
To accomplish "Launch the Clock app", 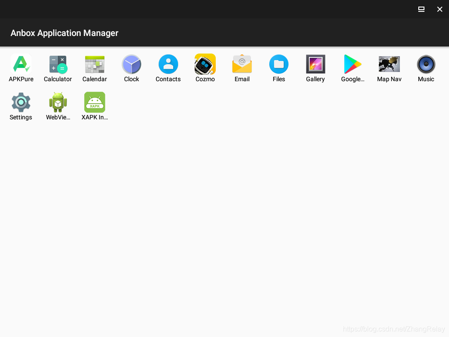I will [x=132, y=64].
